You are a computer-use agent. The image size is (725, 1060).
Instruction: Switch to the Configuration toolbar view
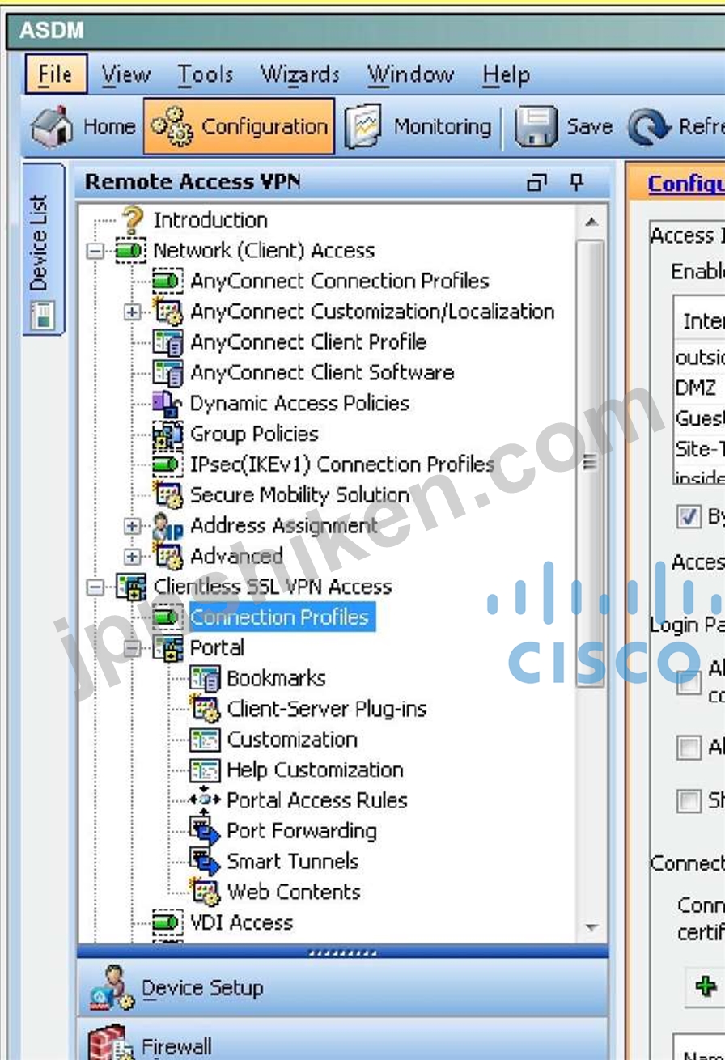point(240,126)
